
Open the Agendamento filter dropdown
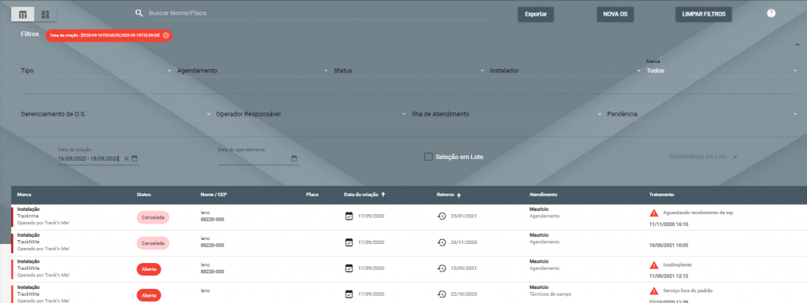tap(253, 71)
